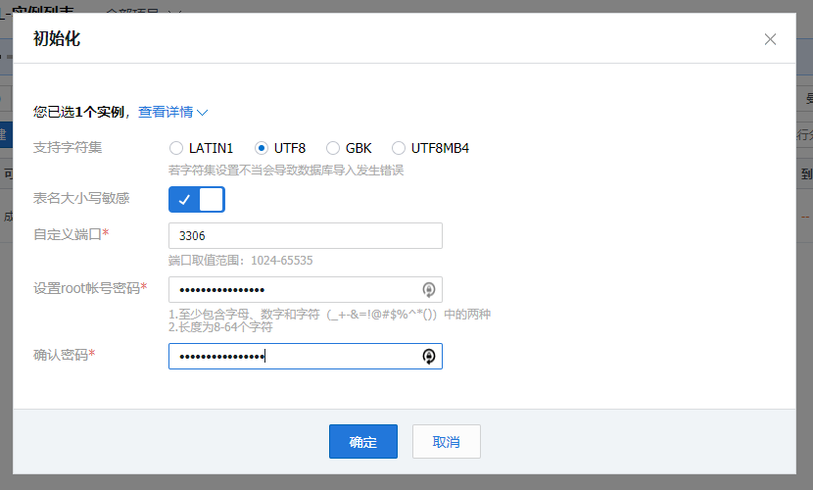The image size is (813, 490).
Task: Click the 初始化 dialog title
Action: tap(57, 39)
